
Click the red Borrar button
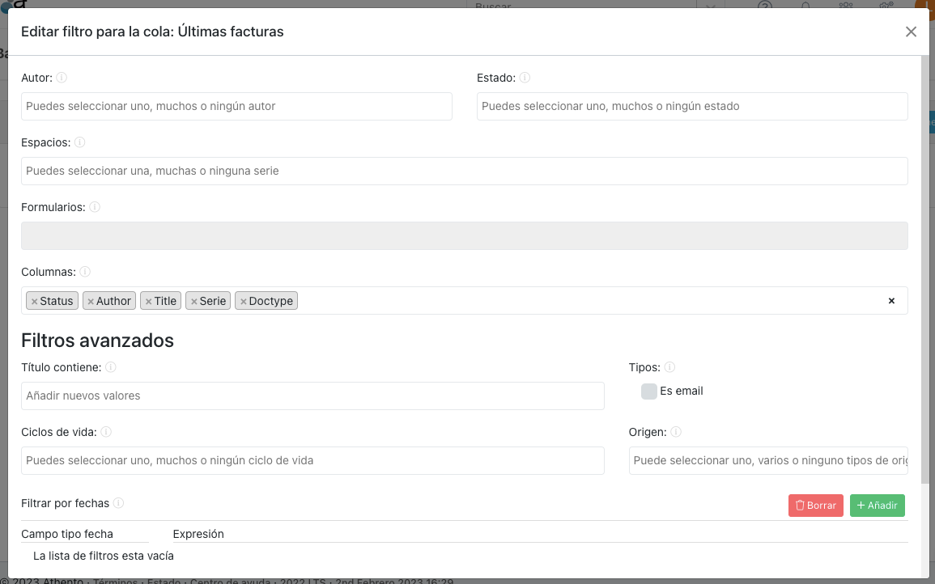[815, 506]
